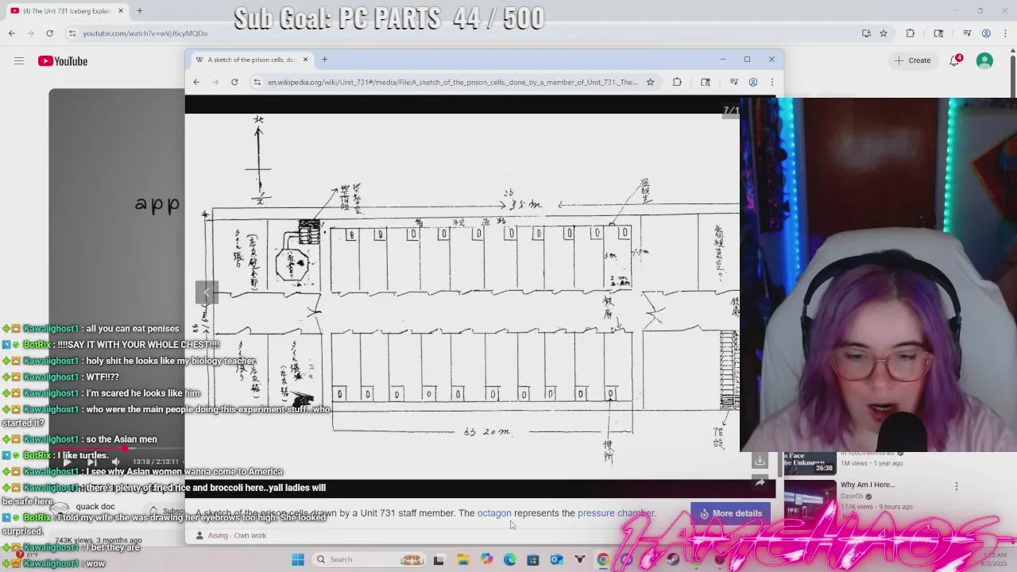Open Extensions in the YouTube window

(x=911, y=33)
